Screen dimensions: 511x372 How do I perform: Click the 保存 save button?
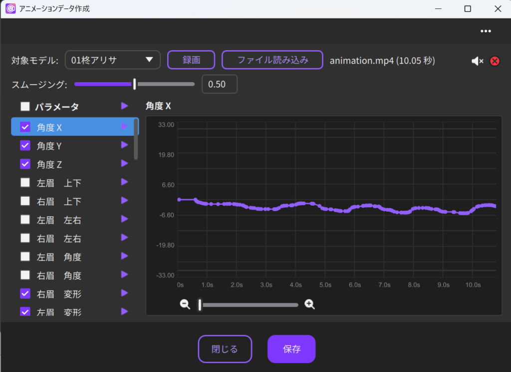291,349
